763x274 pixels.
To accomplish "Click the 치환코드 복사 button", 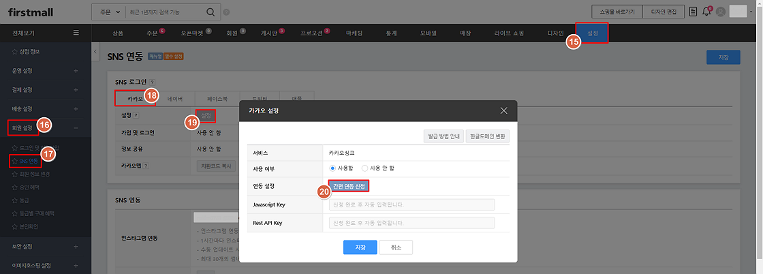I will pos(216,166).
